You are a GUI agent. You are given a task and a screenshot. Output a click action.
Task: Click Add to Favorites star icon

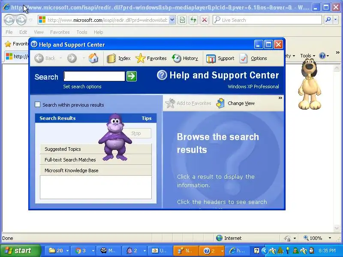pyautogui.click(x=170, y=103)
